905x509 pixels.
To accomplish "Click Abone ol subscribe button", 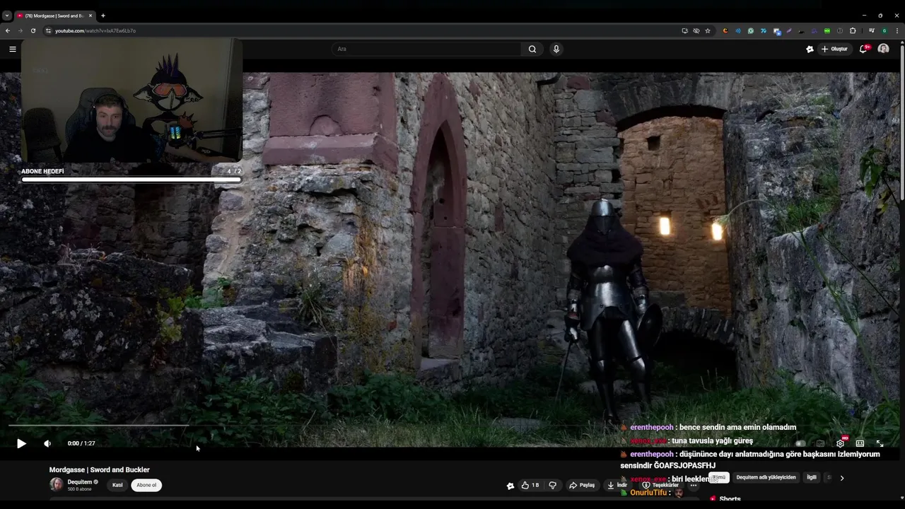I will (146, 485).
